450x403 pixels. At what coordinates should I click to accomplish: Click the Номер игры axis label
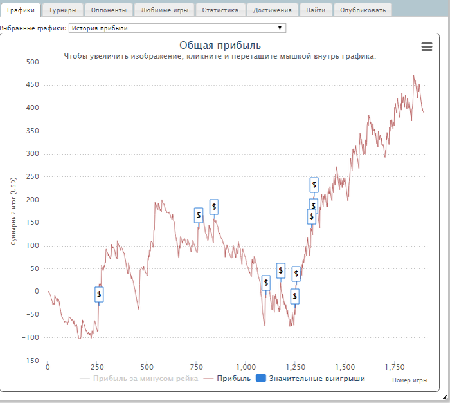pyautogui.click(x=410, y=380)
